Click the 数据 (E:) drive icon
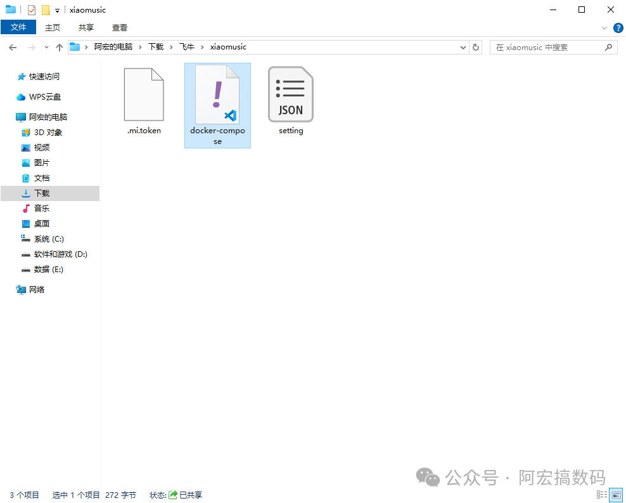626x503 pixels. coord(26,270)
